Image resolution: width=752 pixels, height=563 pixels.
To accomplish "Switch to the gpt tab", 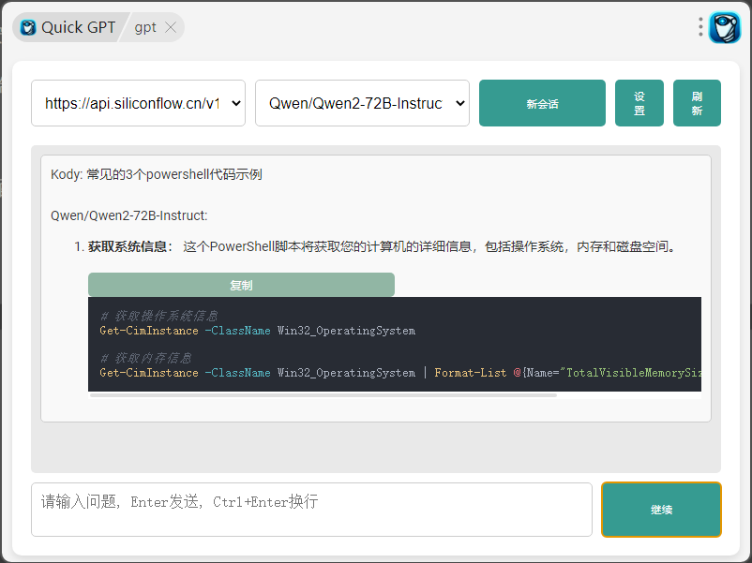I will coord(145,27).
